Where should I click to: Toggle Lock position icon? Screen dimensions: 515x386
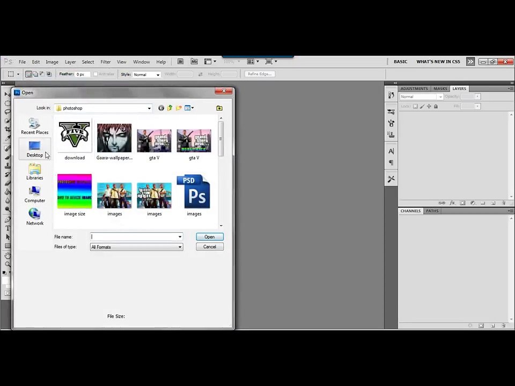[x=429, y=106]
